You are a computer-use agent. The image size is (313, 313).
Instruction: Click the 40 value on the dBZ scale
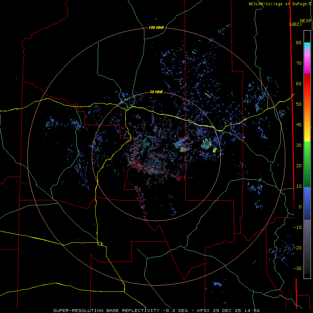tap(299, 125)
